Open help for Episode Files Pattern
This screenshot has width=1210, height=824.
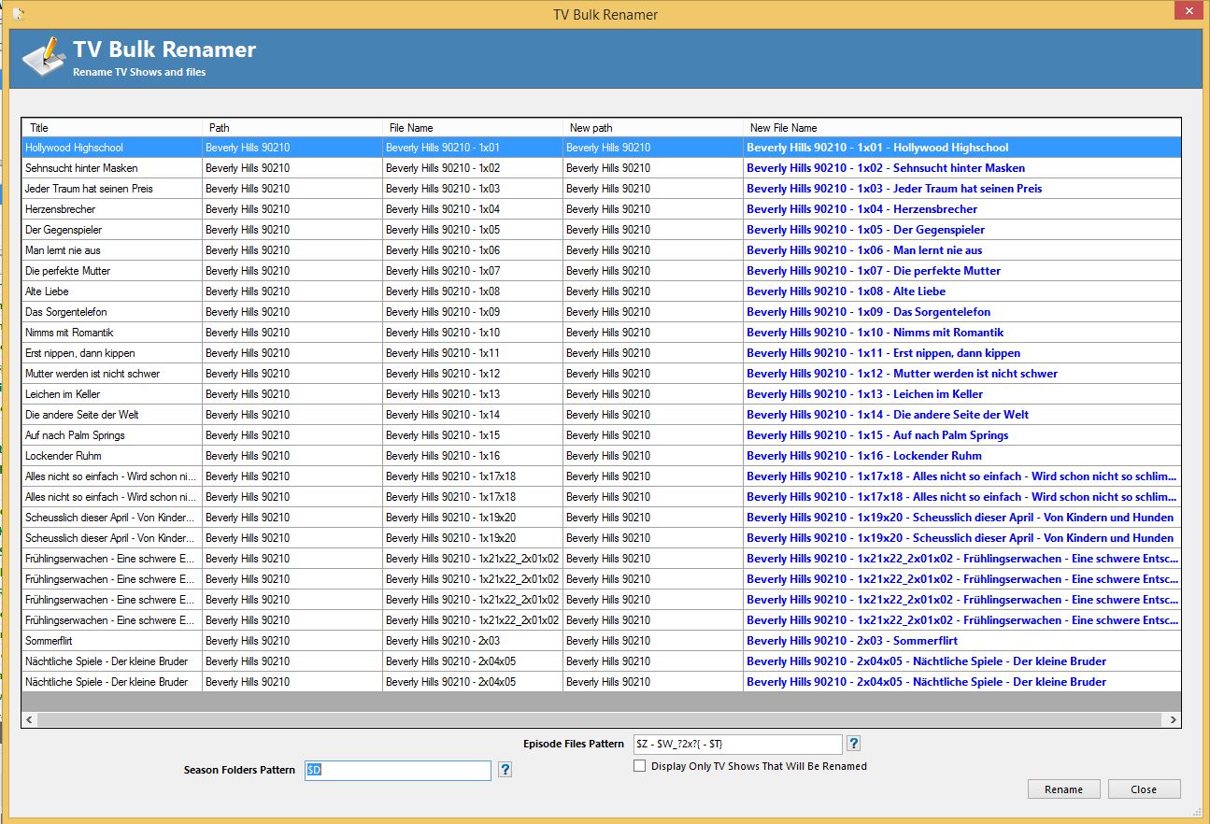click(x=853, y=744)
